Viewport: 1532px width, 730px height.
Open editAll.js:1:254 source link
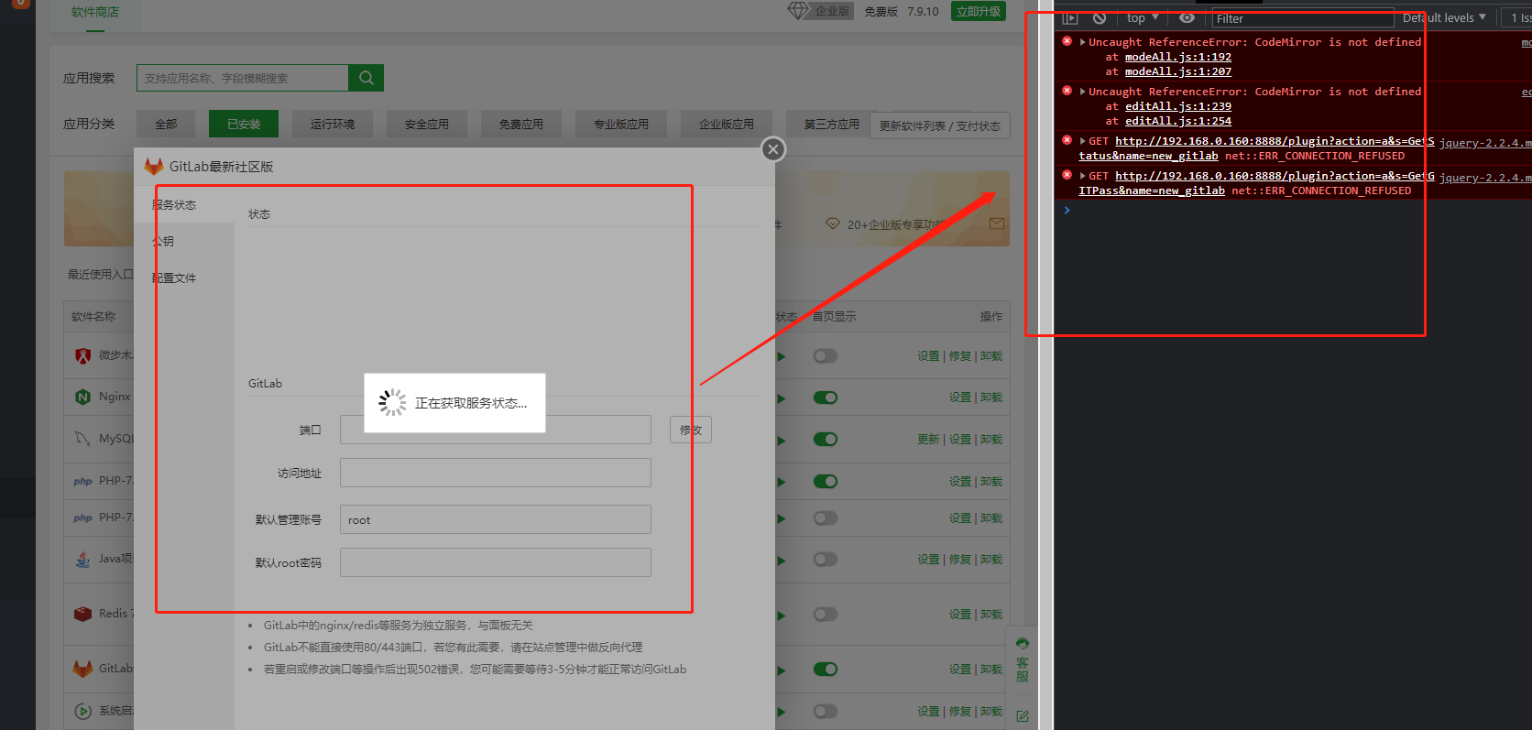pyautogui.click(x=1178, y=121)
